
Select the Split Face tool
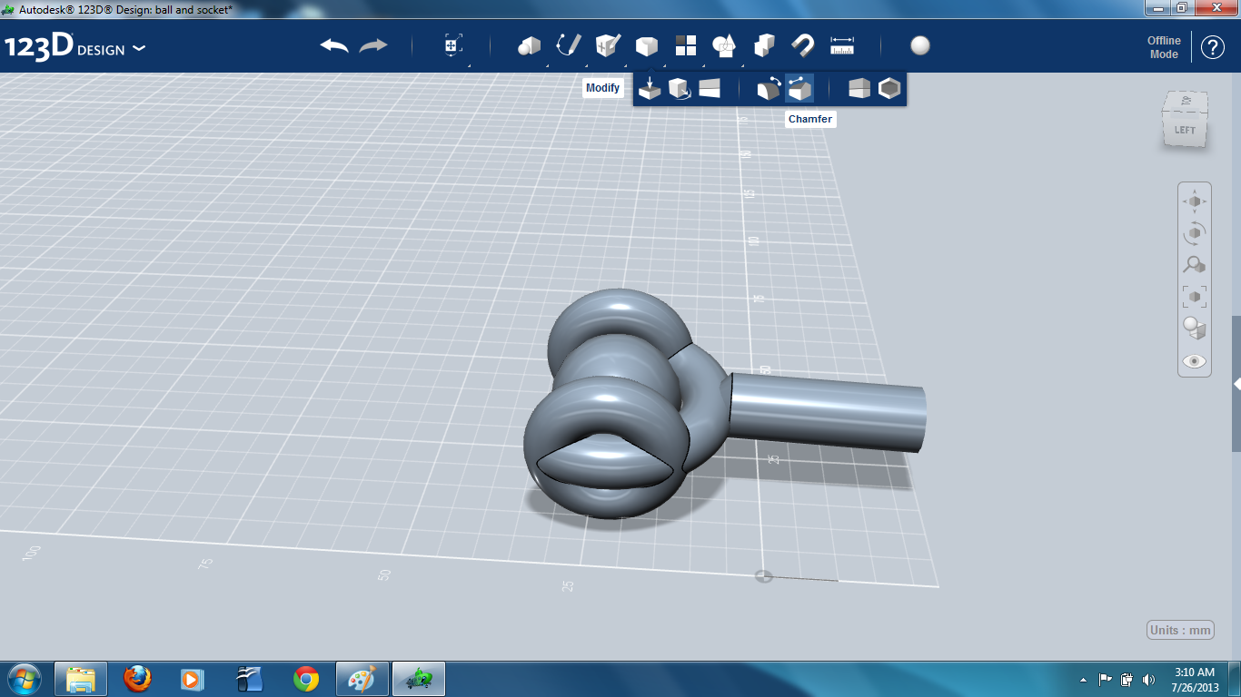tap(711, 86)
